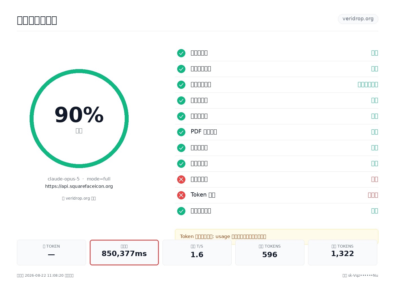Click the claude-opus-5 mode=full label

[x=79, y=179]
